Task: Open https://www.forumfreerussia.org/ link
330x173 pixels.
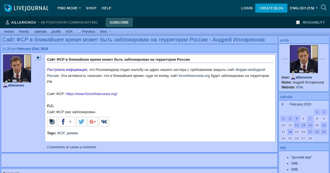Action: pos(92,94)
